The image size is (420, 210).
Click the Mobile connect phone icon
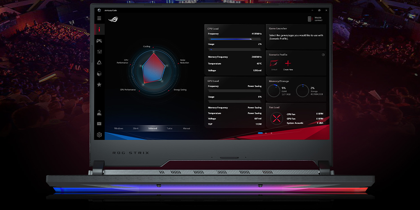(310, 19)
